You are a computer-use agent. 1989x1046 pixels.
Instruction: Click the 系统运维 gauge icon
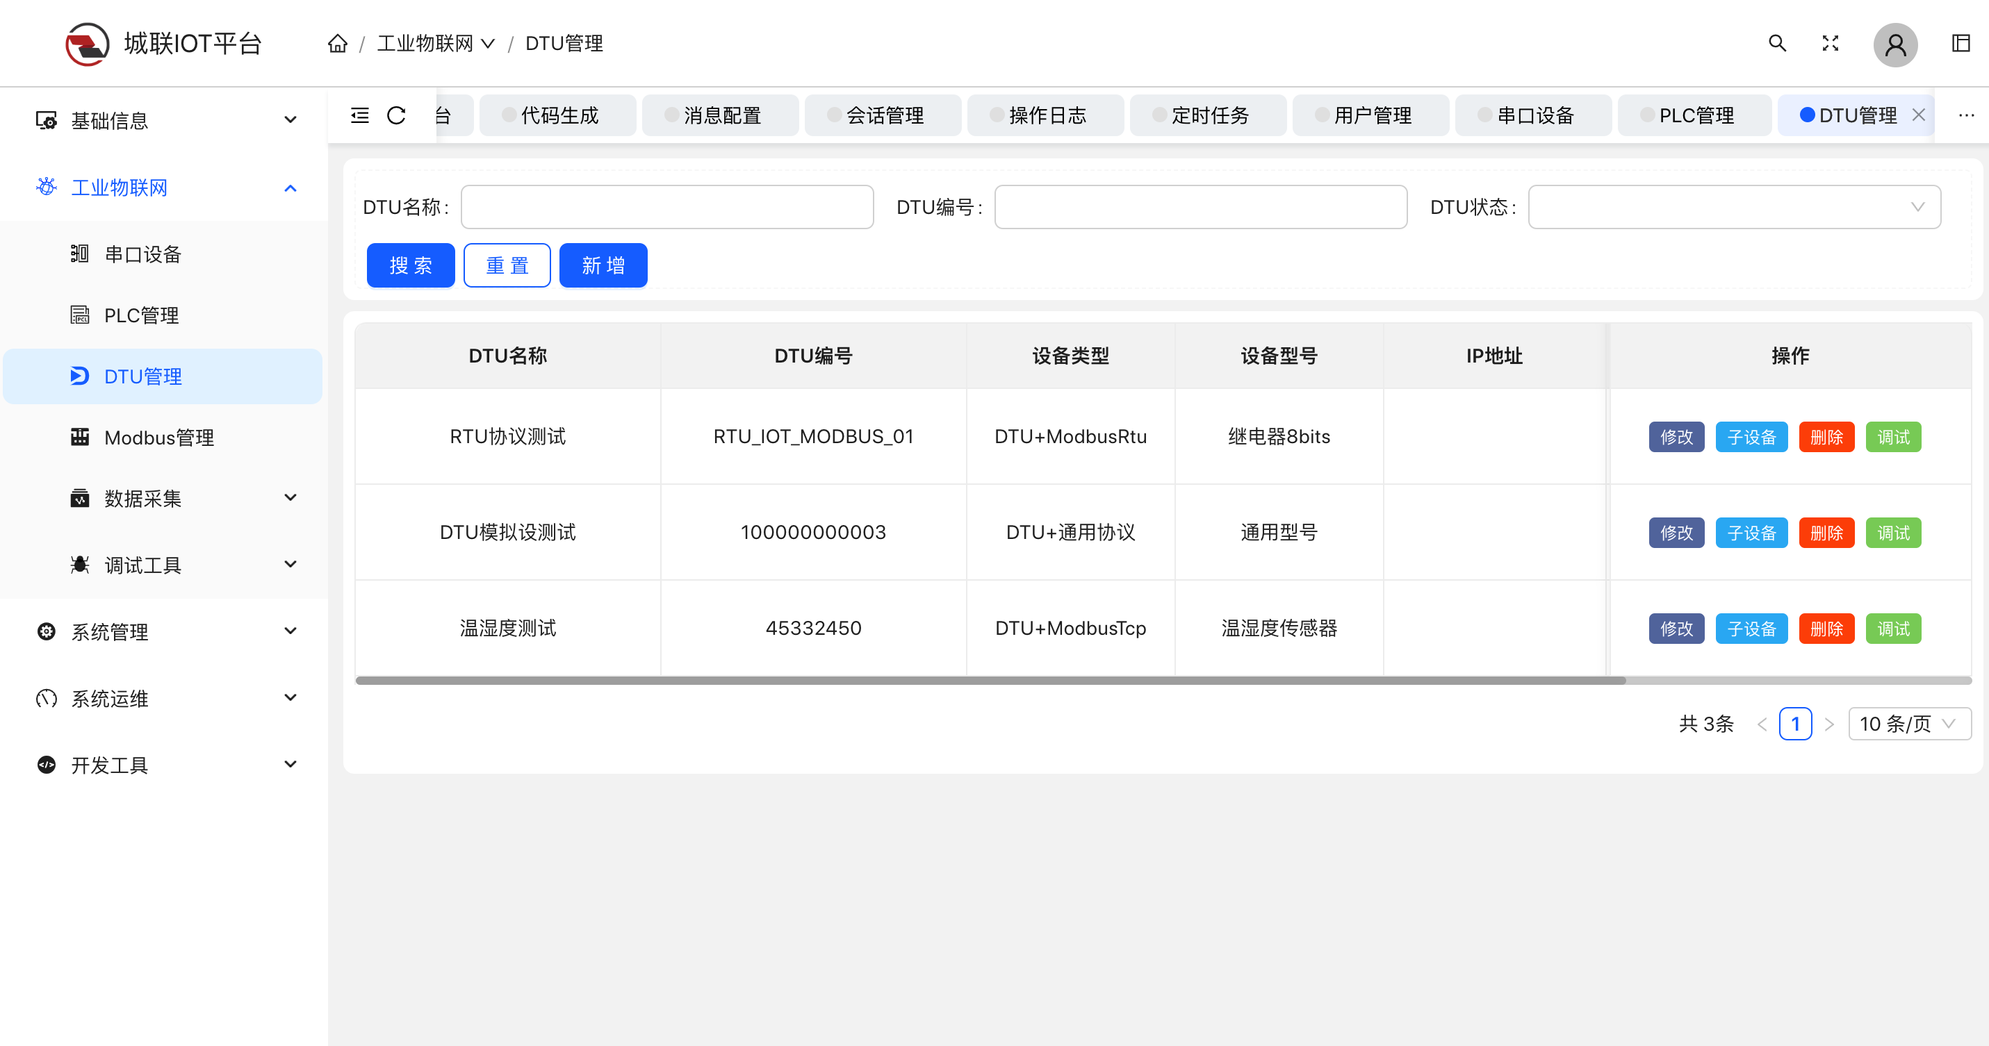(x=47, y=698)
